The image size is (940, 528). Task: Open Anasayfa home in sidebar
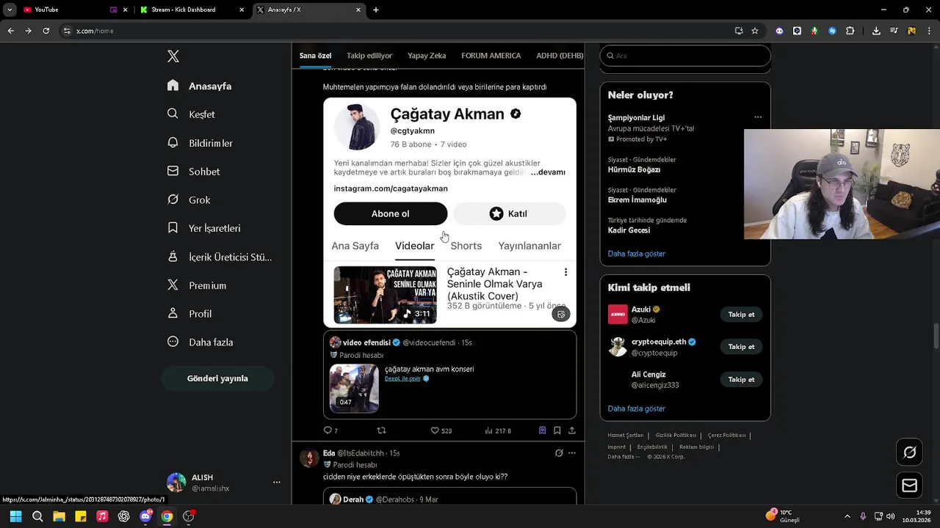click(x=199, y=86)
